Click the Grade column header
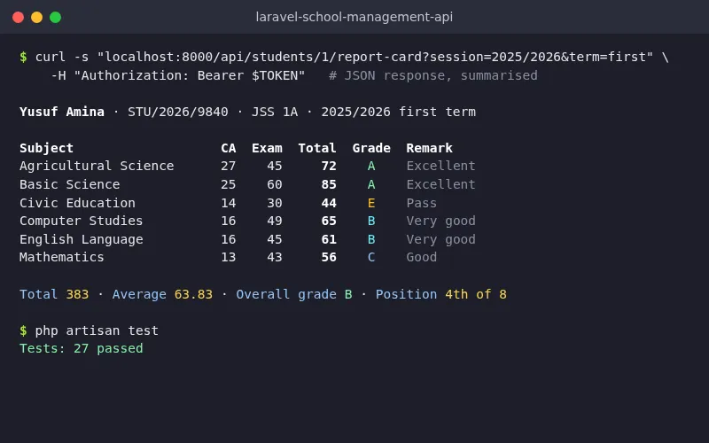Viewport: 709px width, 443px height. click(371, 148)
